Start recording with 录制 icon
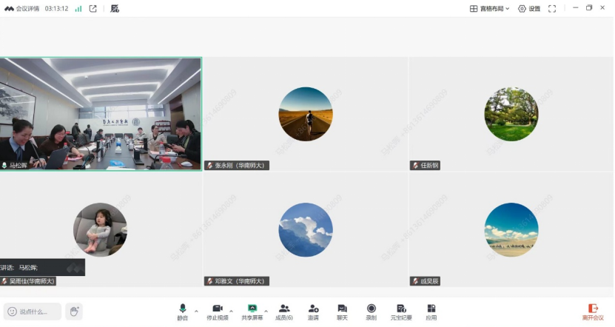This screenshot has height=327, width=615. tap(371, 312)
